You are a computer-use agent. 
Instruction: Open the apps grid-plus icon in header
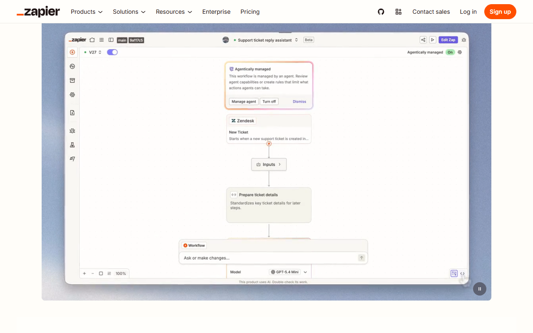(x=399, y=12)
